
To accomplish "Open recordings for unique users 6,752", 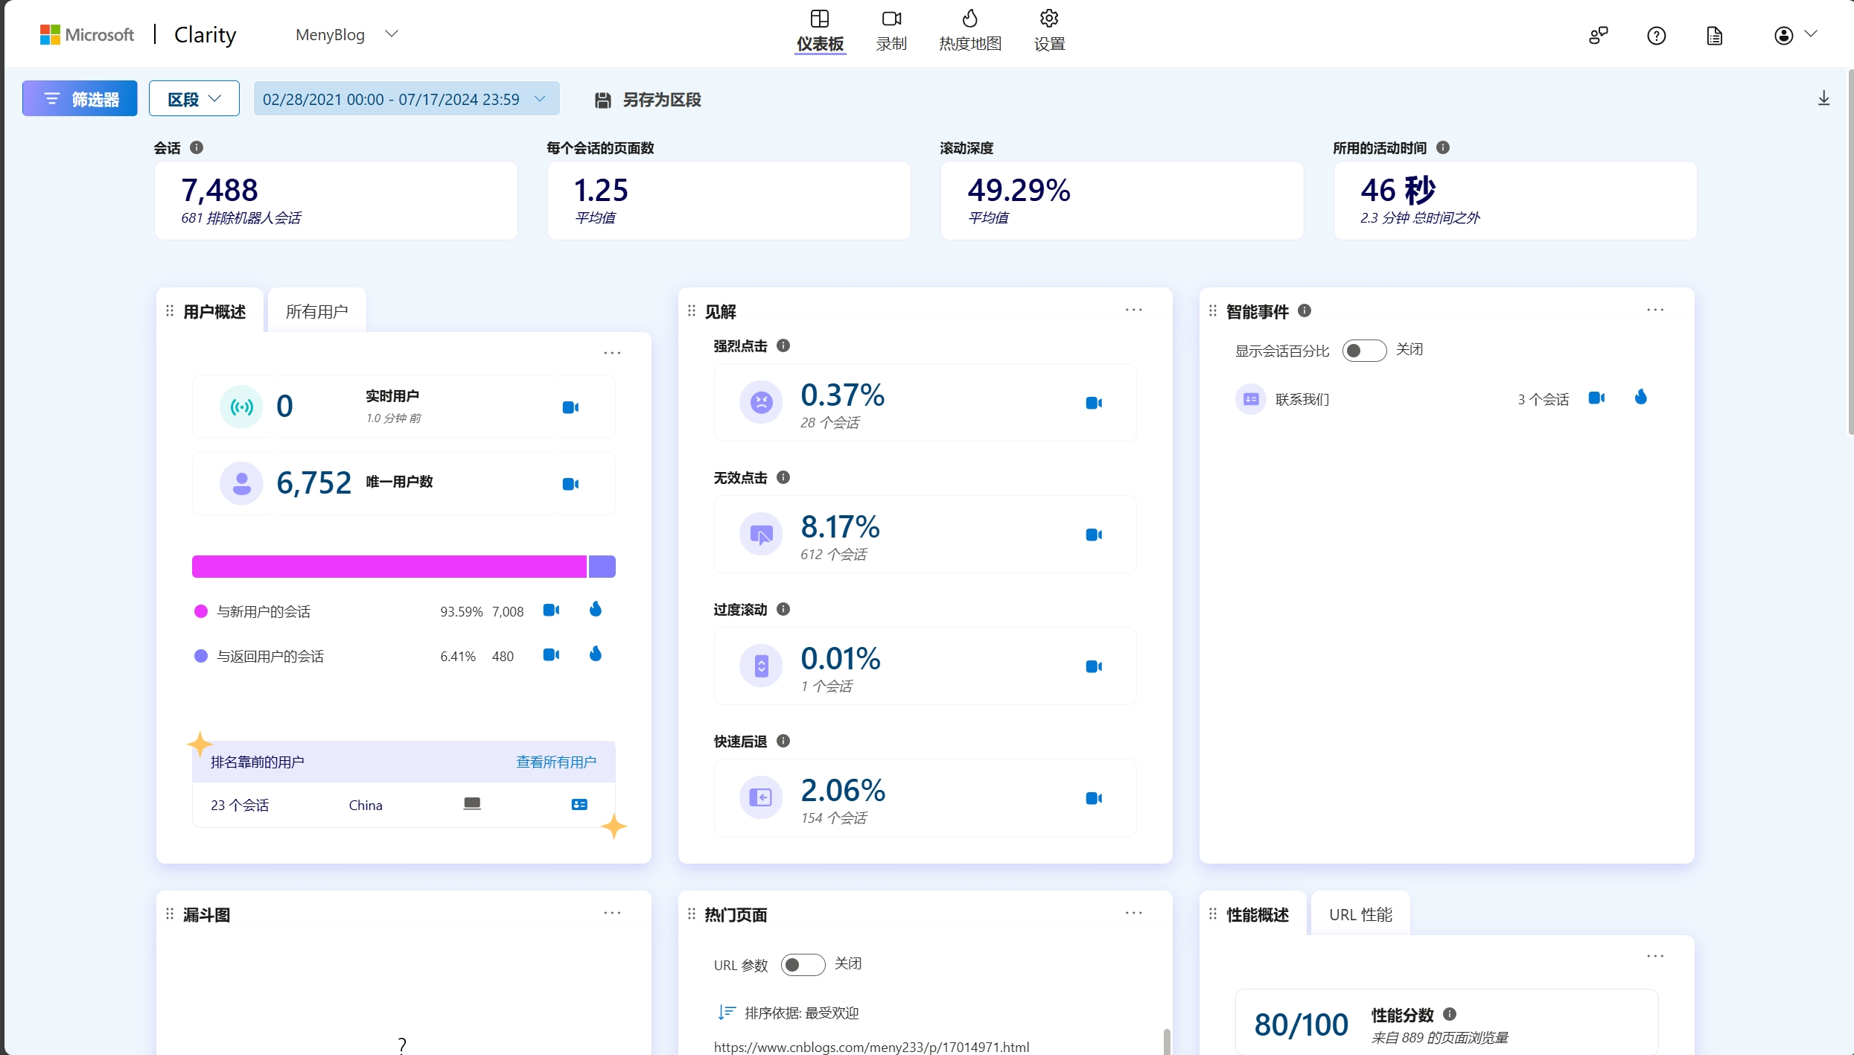I will point(570,484).
